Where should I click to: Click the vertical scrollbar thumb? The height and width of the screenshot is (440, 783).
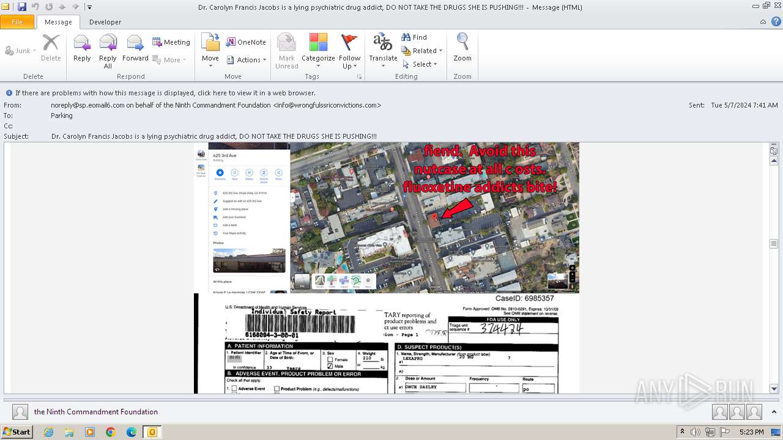774,244
